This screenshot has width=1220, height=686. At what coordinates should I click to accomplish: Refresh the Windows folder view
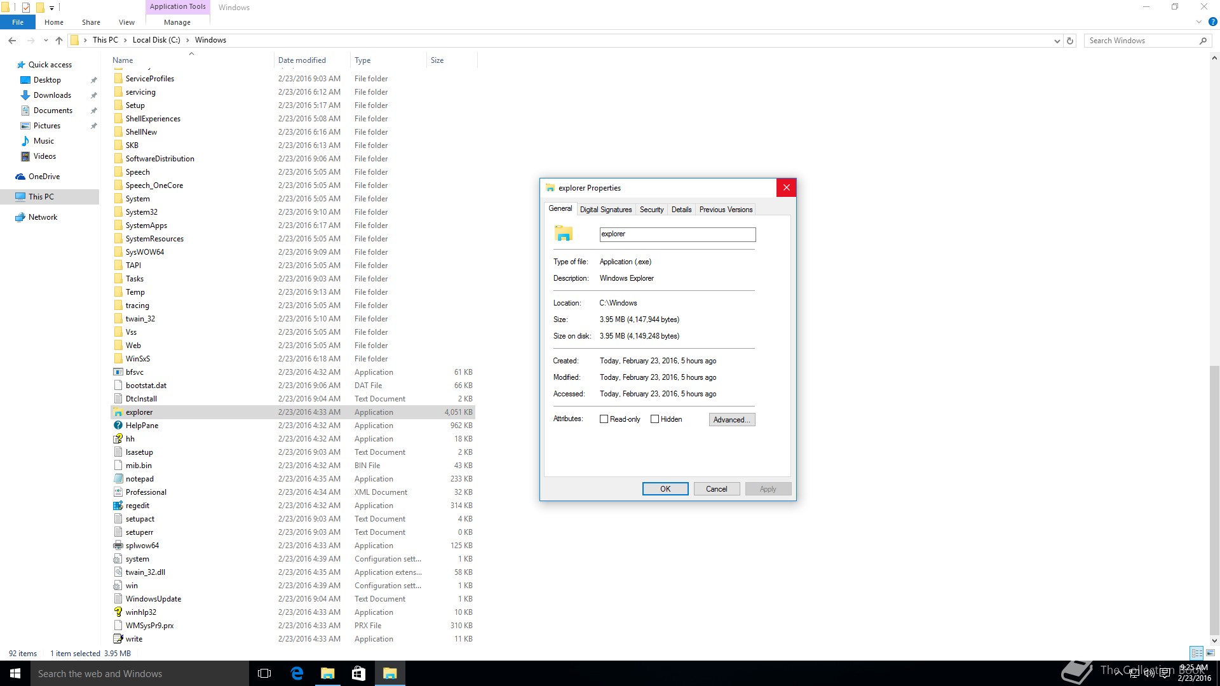[1070, 41]
